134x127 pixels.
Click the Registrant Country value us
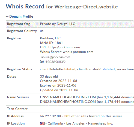[42, 31]
